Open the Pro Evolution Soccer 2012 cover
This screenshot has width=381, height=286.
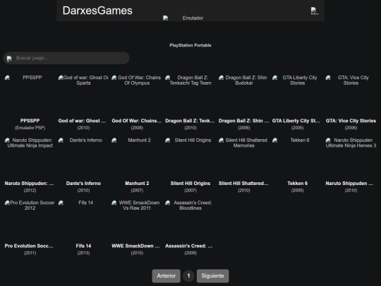pyautogui.click(x=30, y=220)
